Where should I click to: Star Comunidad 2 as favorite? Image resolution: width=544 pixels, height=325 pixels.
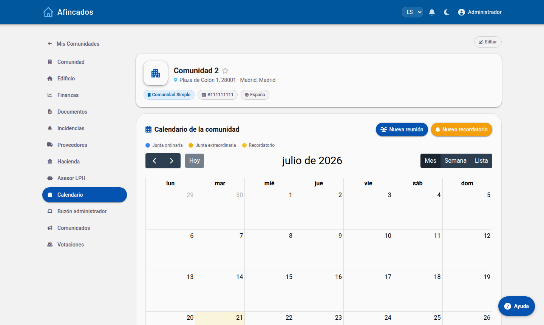click(225, 71)
